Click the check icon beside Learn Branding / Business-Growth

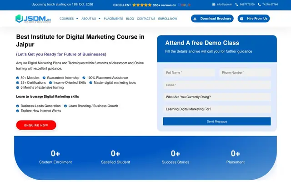65,106
